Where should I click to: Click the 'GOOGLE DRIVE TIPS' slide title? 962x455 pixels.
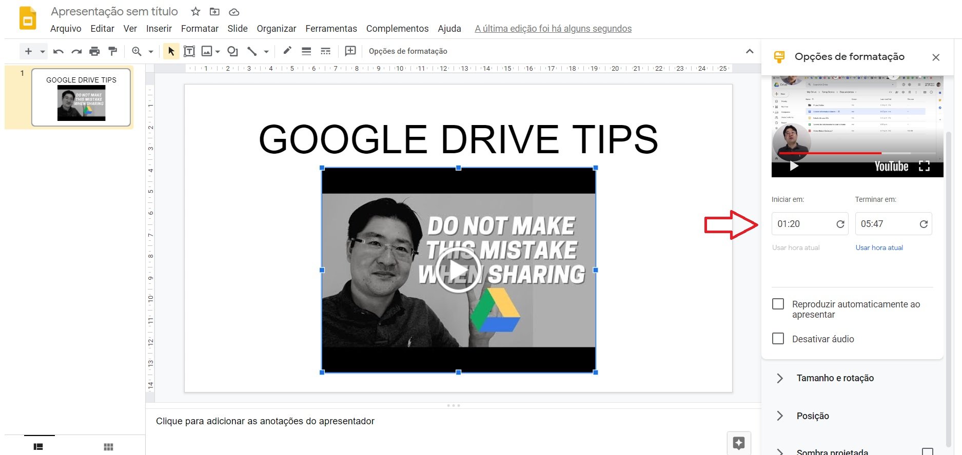[x=458, y=139]
